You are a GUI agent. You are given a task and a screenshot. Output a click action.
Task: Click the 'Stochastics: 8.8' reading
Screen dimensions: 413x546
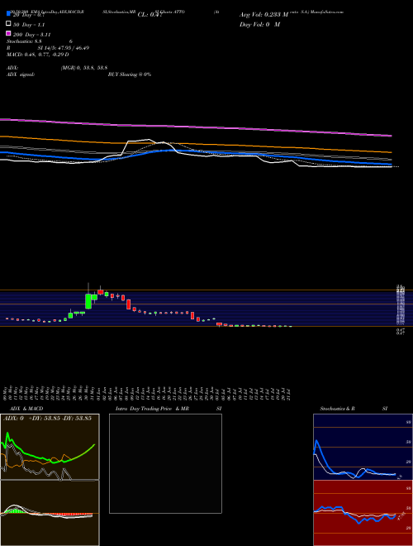tap(24, 41)
